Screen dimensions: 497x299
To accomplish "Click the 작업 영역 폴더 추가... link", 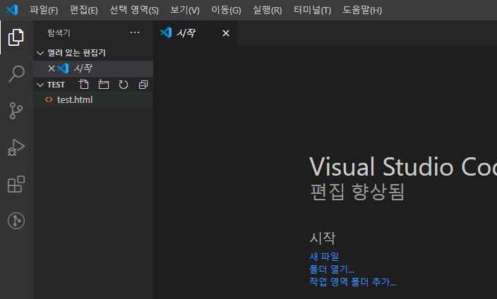I will coord(352,282).
